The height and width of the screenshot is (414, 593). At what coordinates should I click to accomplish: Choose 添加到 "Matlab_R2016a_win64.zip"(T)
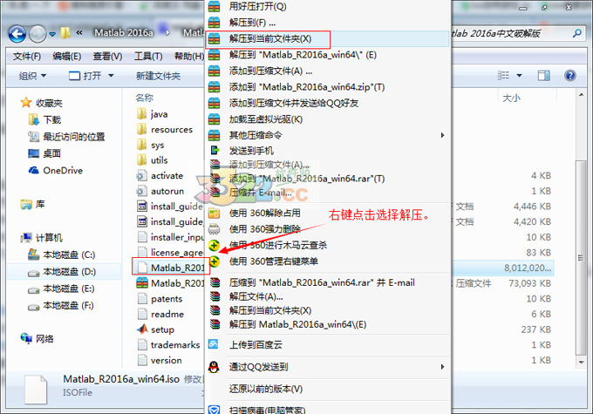(x=328, y=87)
